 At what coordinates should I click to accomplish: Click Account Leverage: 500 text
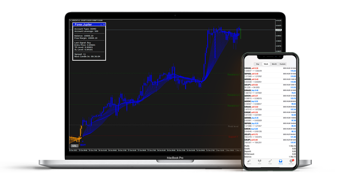pyautogui.click(x=86, y=31)
